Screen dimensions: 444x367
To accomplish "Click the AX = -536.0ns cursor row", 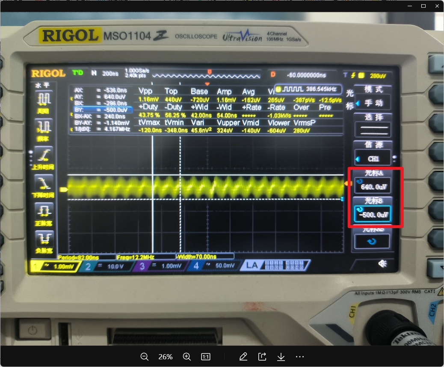I will pyautogui.click(x=101, y=90).
